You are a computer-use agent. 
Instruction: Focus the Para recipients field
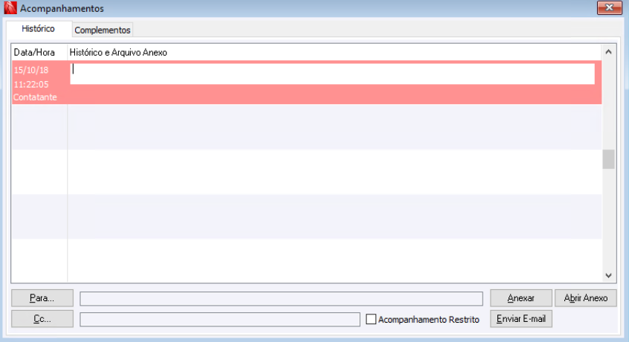click(x=281, y=299)
